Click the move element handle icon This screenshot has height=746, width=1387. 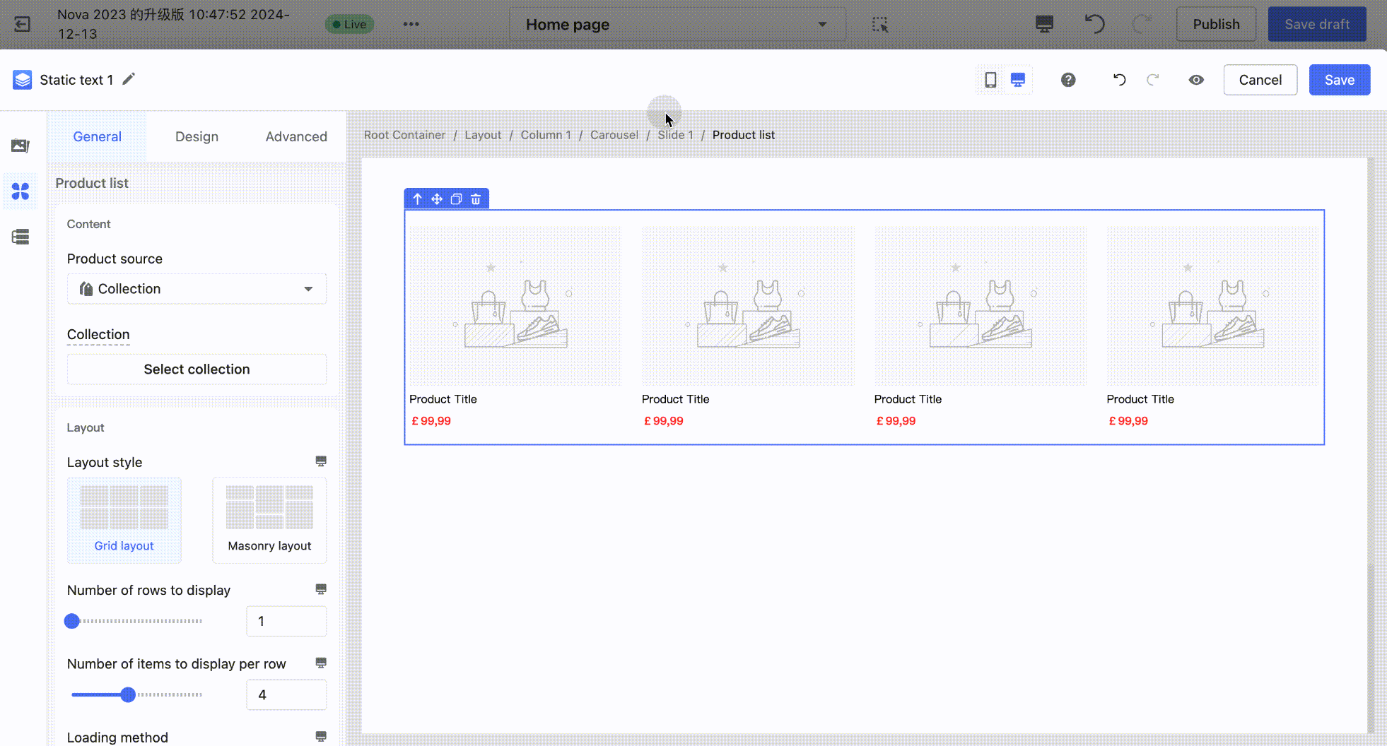pyautogui.click(x=437, y=199)
